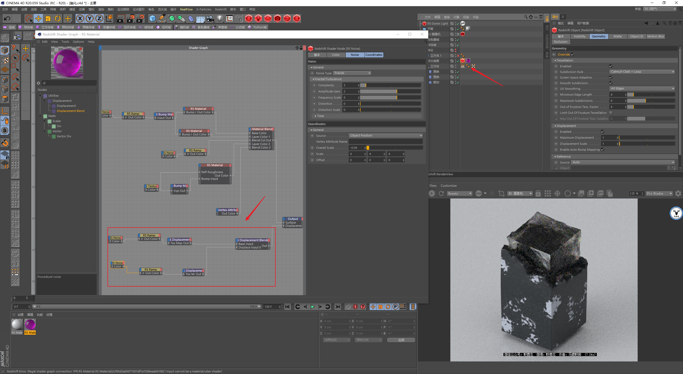This screenshot has width=683, height=374.
Task: Click the RenderView refresh icon
Action: point(441,193)
